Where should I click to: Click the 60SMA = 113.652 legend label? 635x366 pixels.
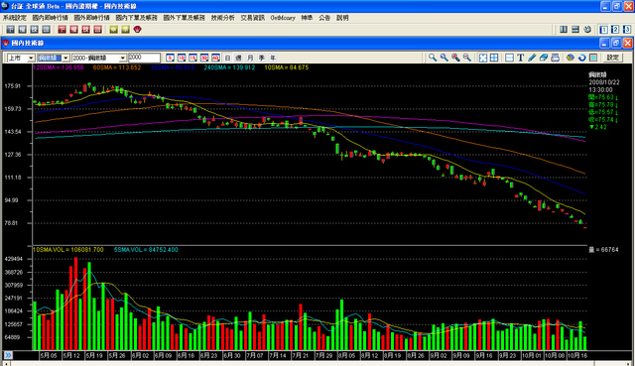tap(117, 67)
